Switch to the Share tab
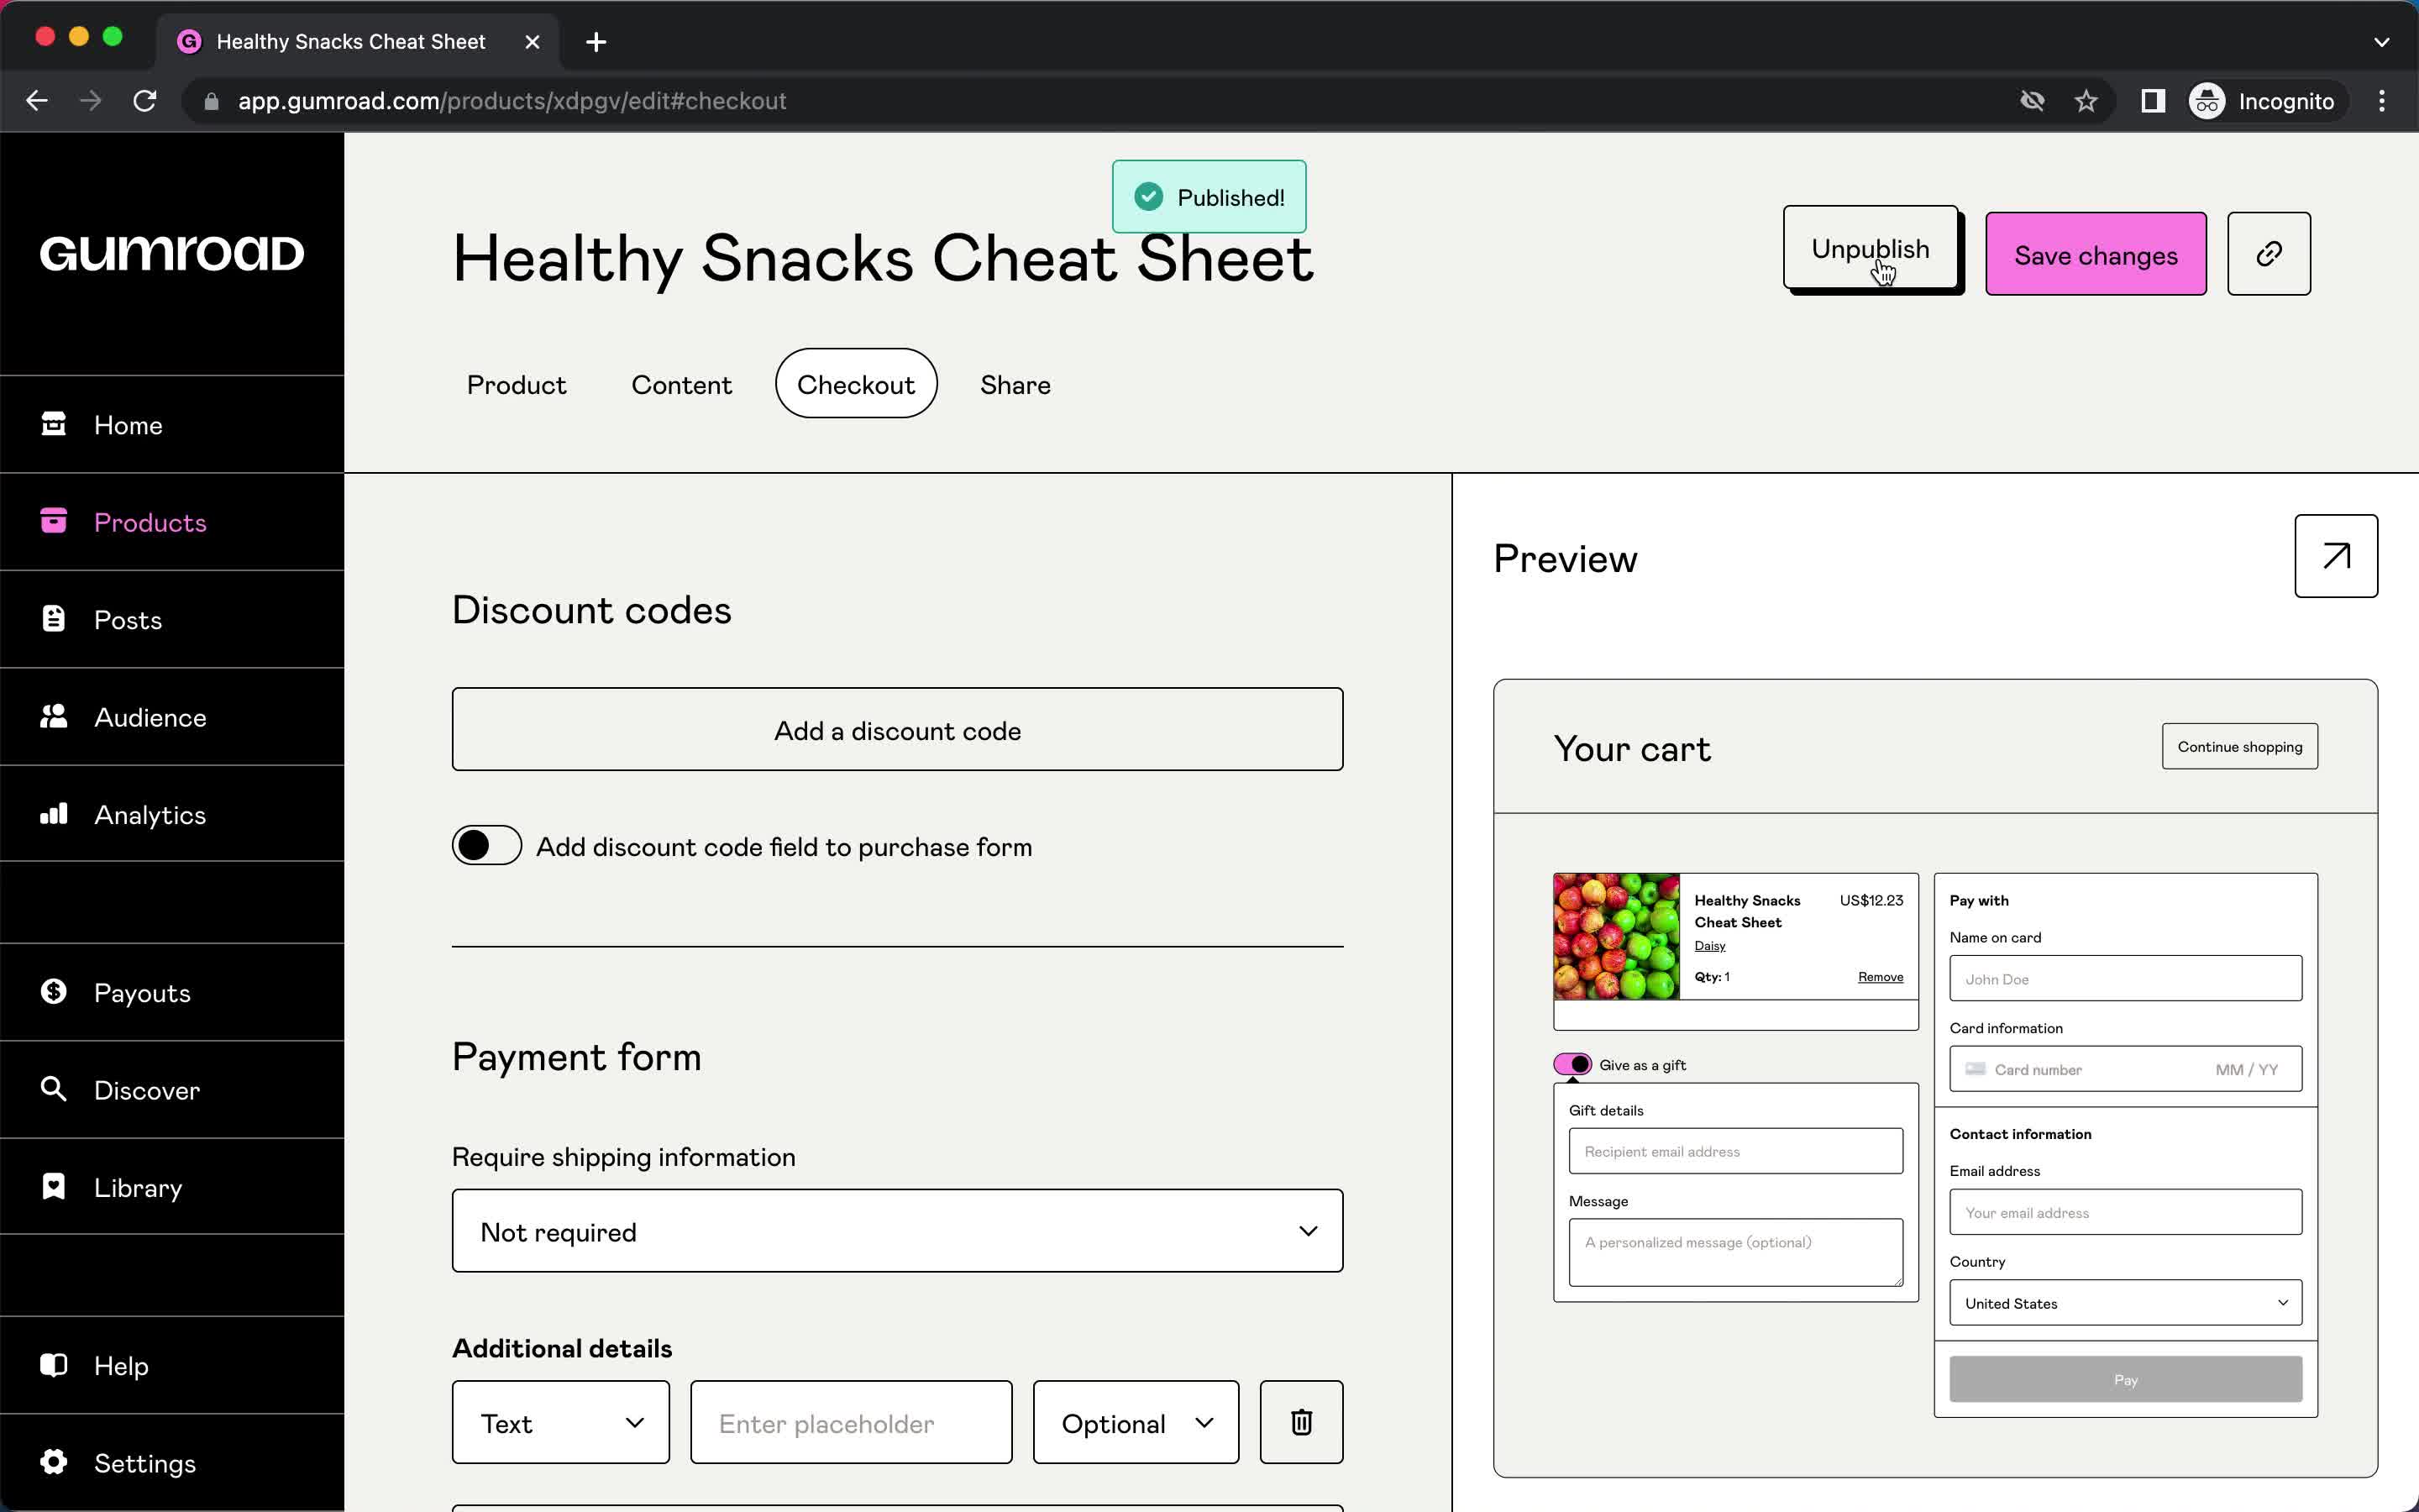The height and width of the screenshot is (1512, 2419). [x=1015, y=383]
